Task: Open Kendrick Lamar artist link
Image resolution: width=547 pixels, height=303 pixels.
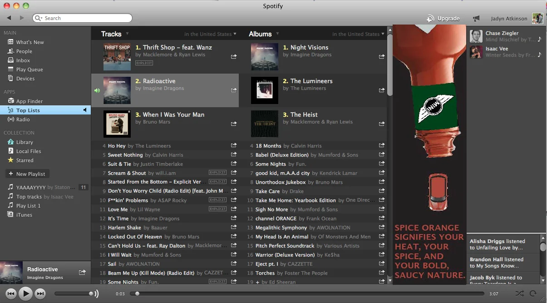Action: pos(338,173)
